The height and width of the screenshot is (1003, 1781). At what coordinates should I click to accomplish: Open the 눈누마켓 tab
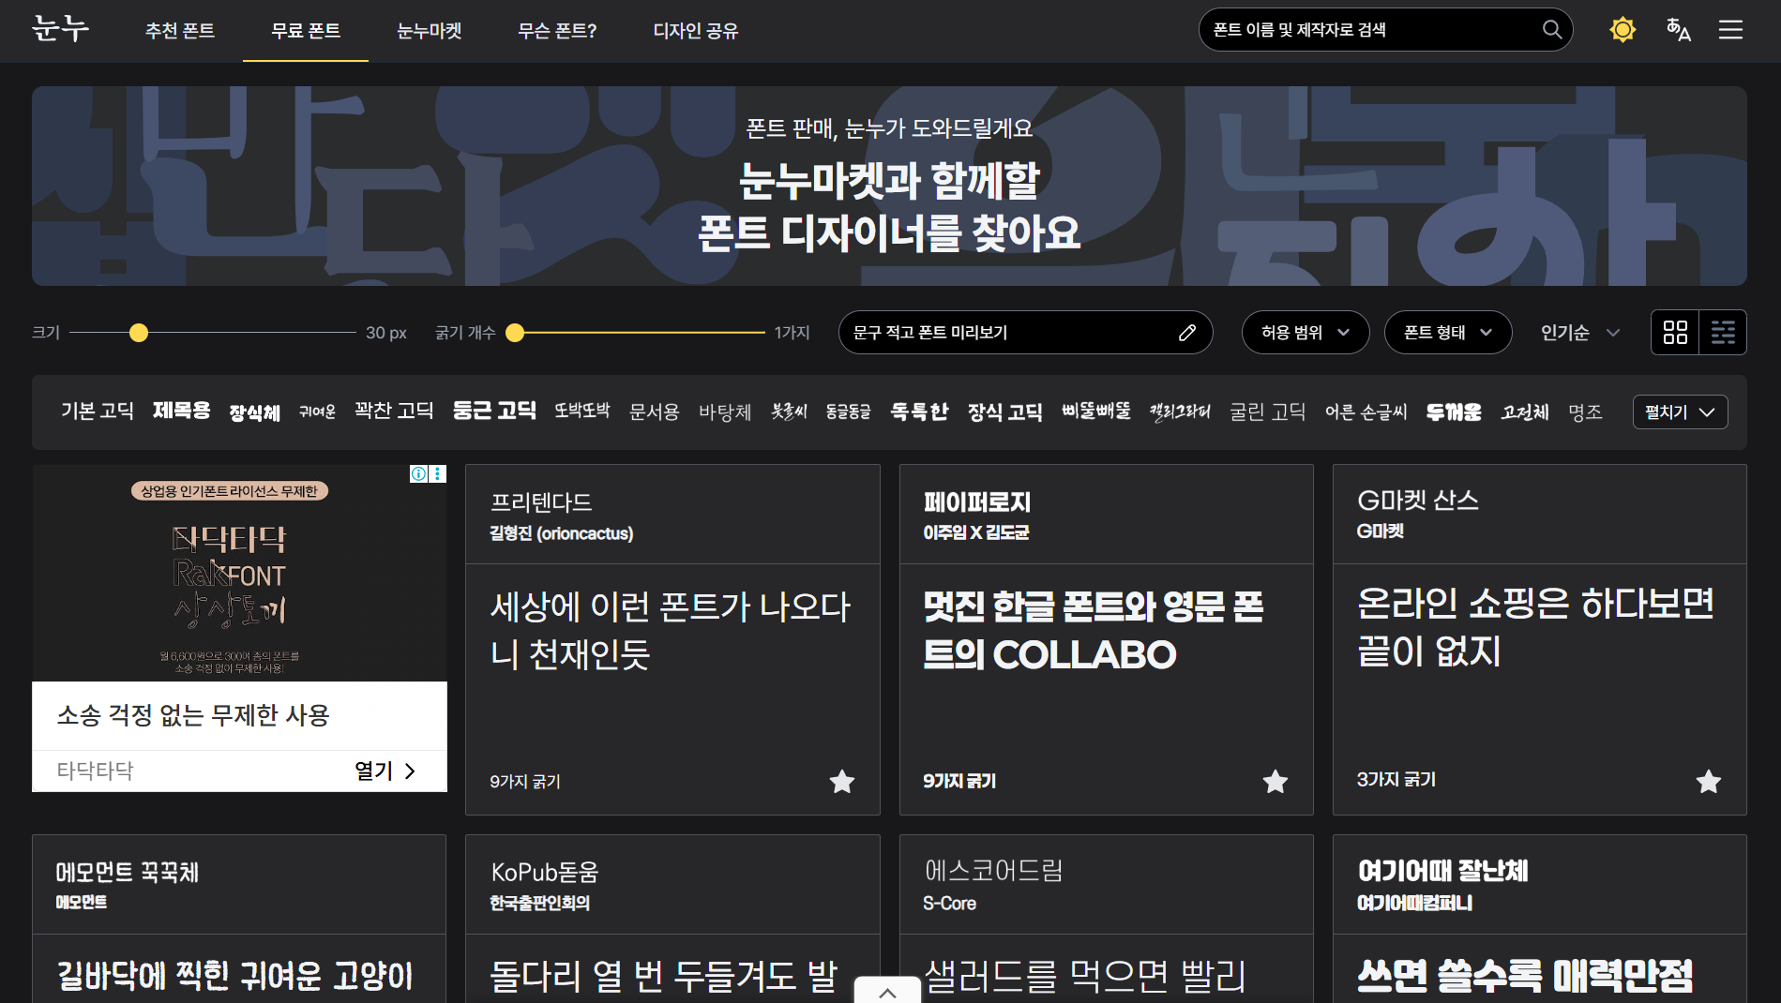[x=430, y=31]
